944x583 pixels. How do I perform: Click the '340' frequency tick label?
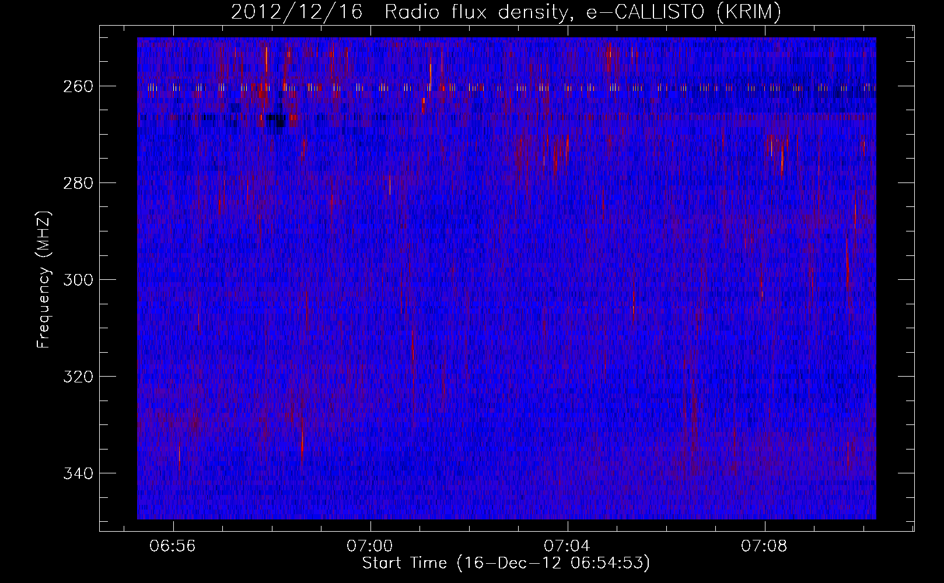pyautogui.click(x=78, y=473)
